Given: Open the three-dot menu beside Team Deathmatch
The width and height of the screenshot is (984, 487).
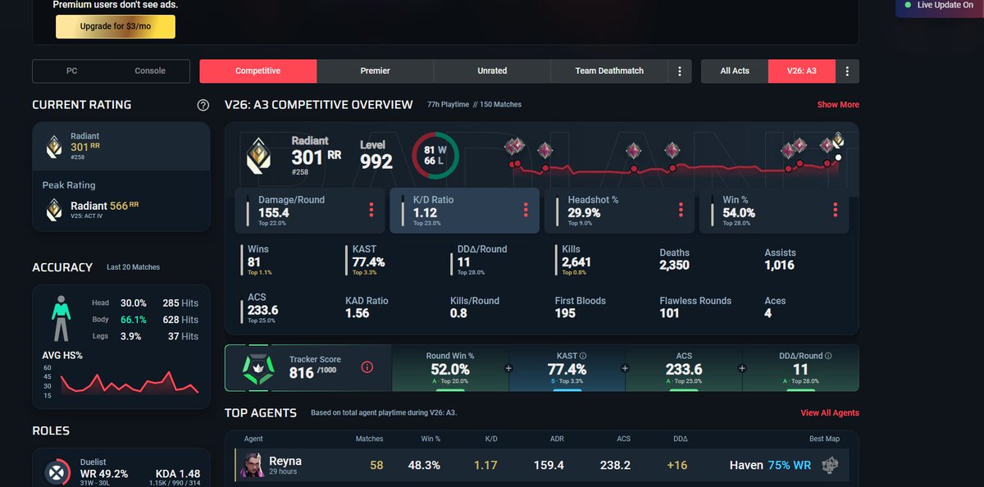Looking at the screenshot, I should (x=679, y=71).
